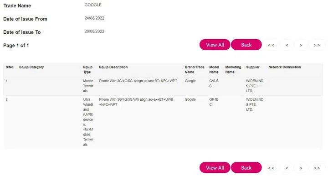The height and width of the screenshot is (176, 328).
Task: Select the Network Connection column header
Action: pos(284,67)
